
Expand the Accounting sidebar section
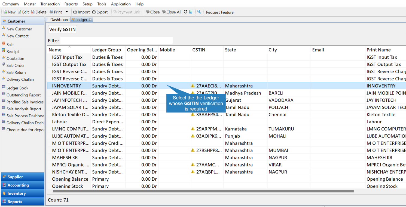23,185
